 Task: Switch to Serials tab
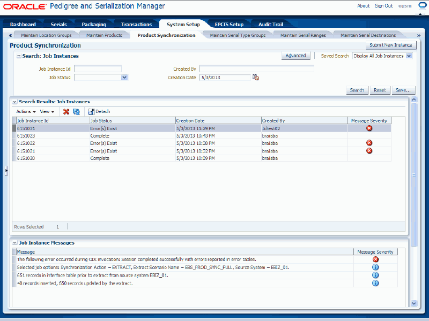tap(58, 24)
